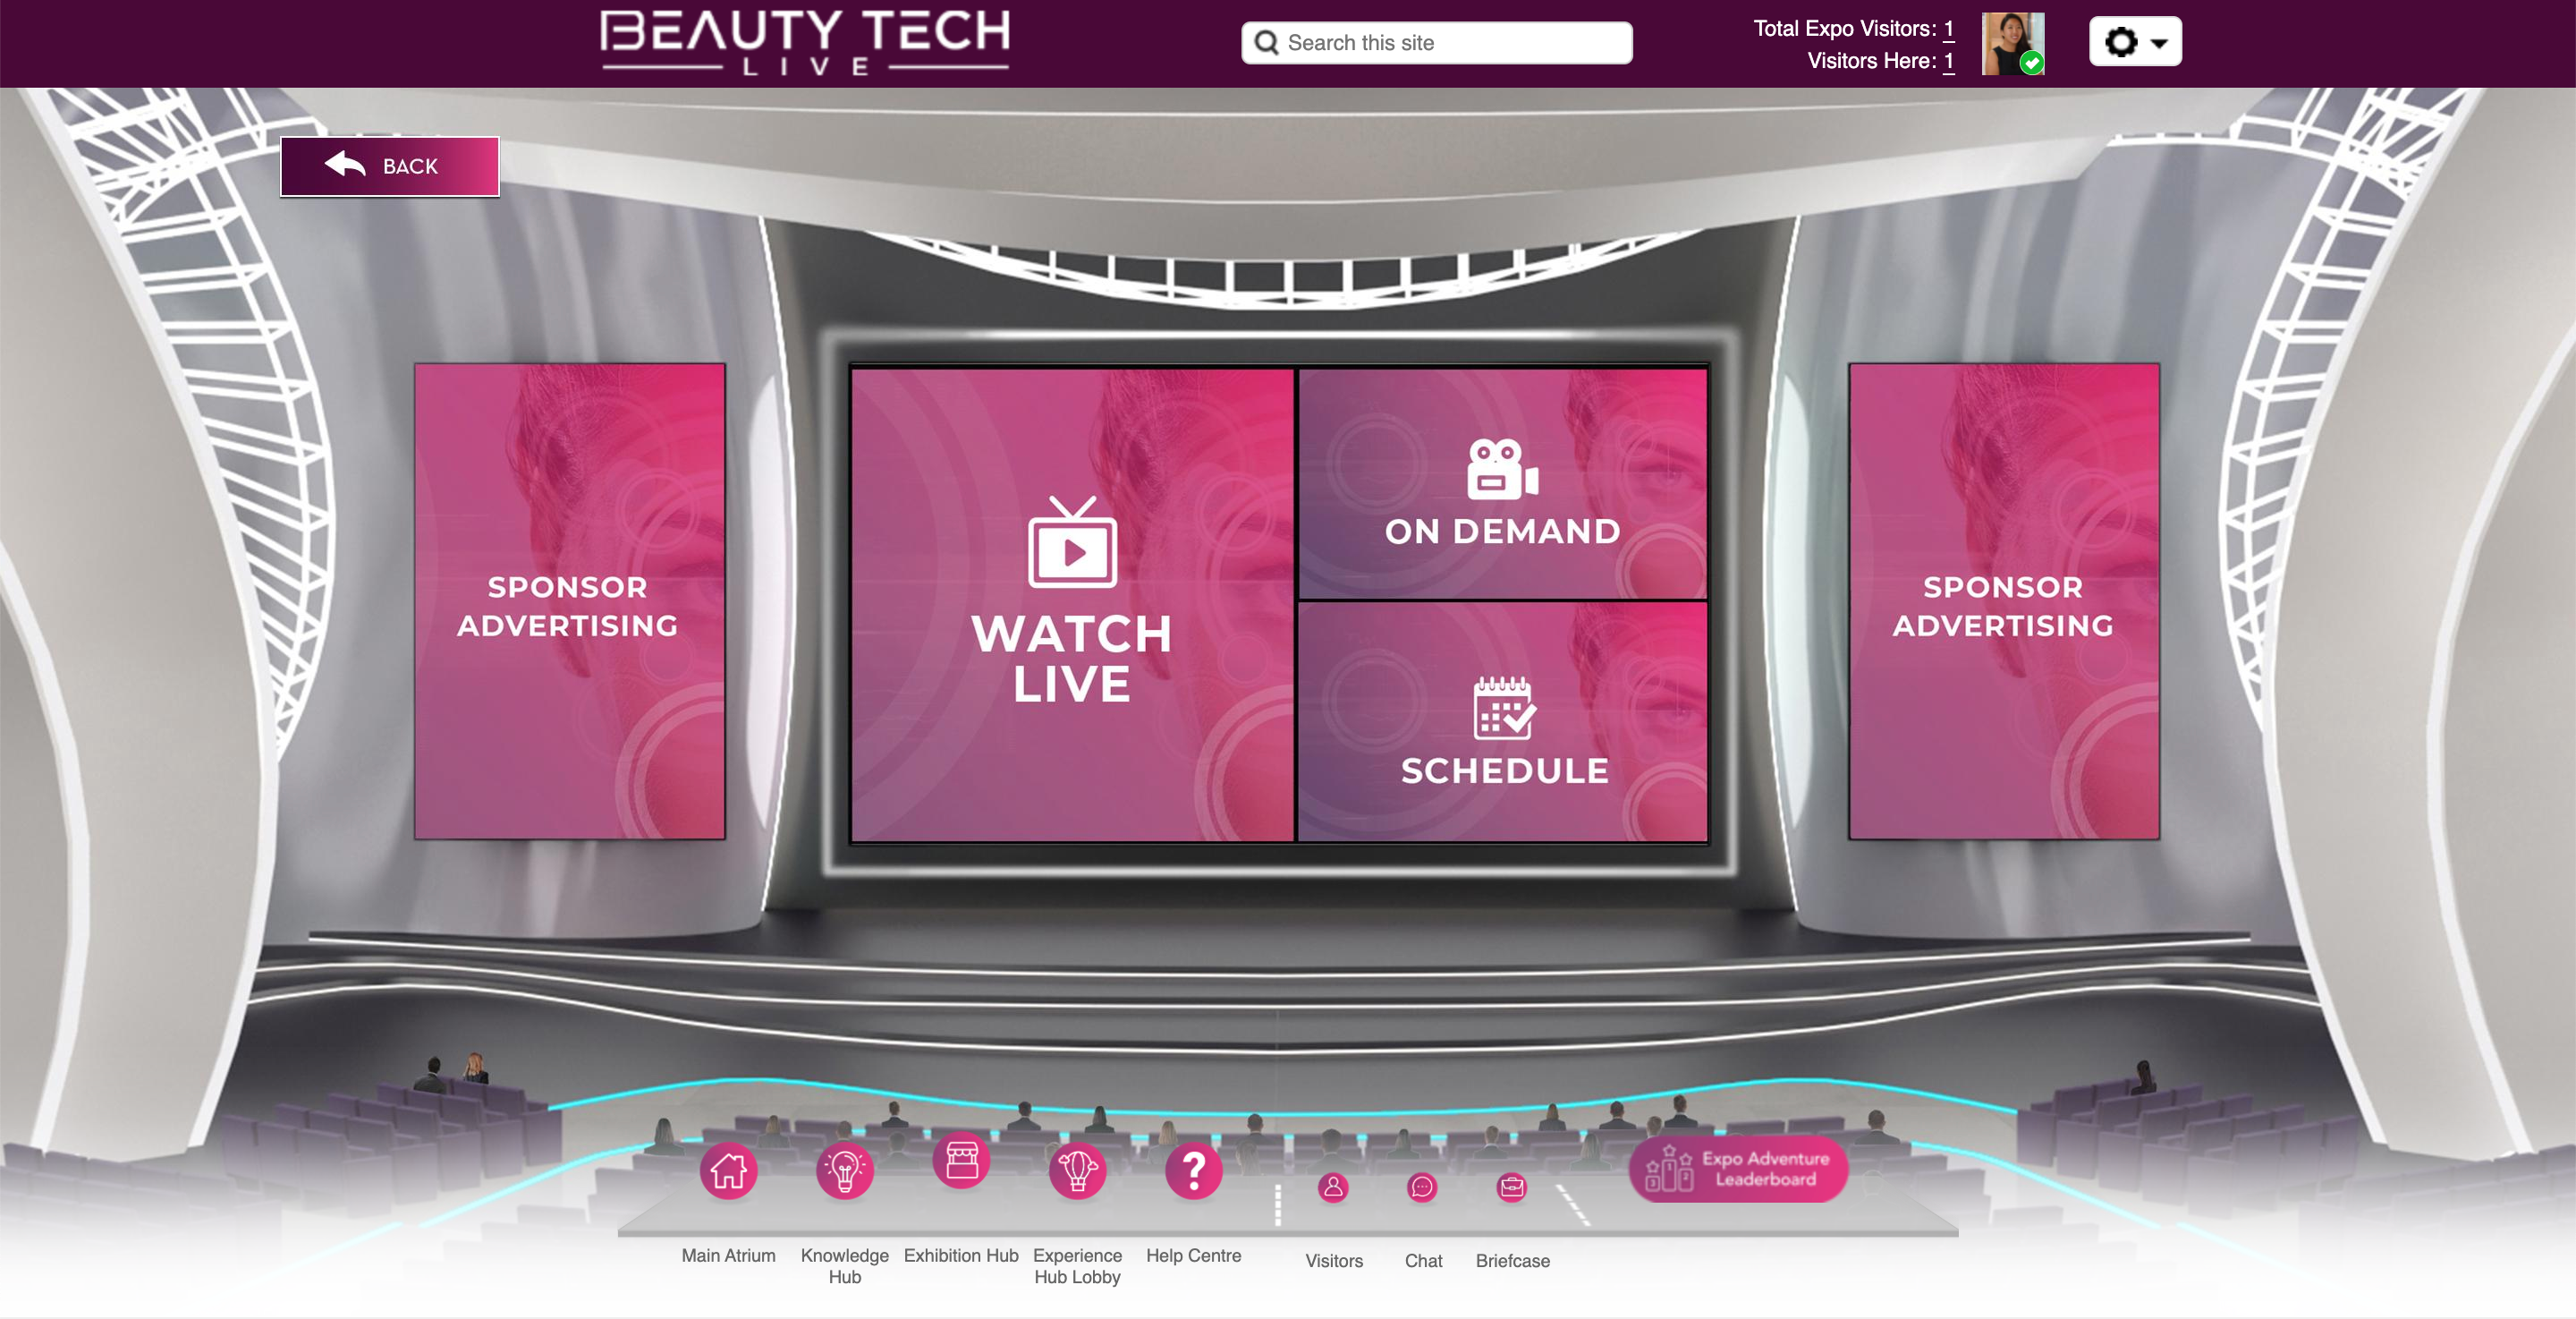This screenshot has height=1319, width=2576.
Task: Click the search magnifier icon
Action: coord(1266,43)
